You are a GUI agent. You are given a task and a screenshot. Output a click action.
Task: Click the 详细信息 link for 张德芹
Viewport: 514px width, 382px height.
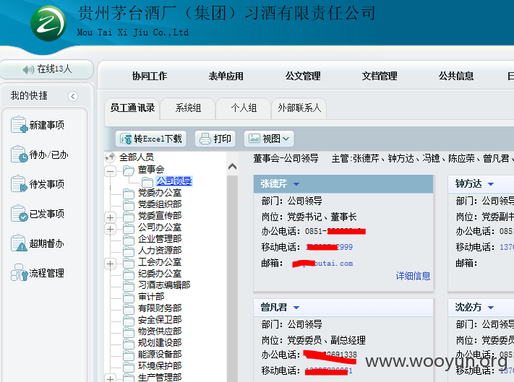413,276
